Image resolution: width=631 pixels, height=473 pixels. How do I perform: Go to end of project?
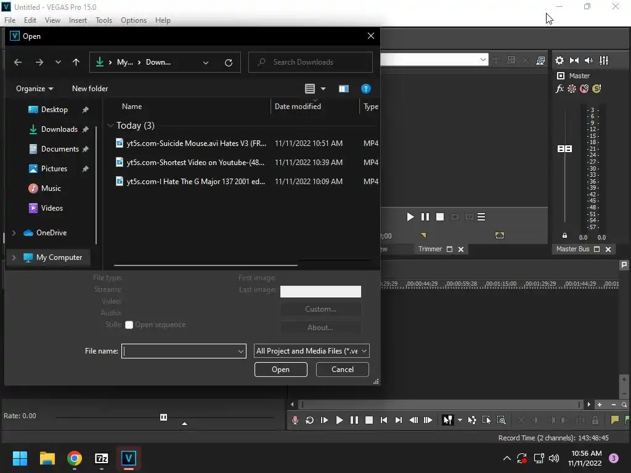399,420
